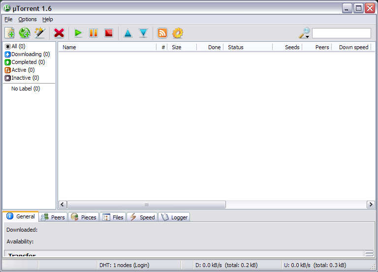
Task: Click the red X Remove torrent icon
Action: point(59,33)
